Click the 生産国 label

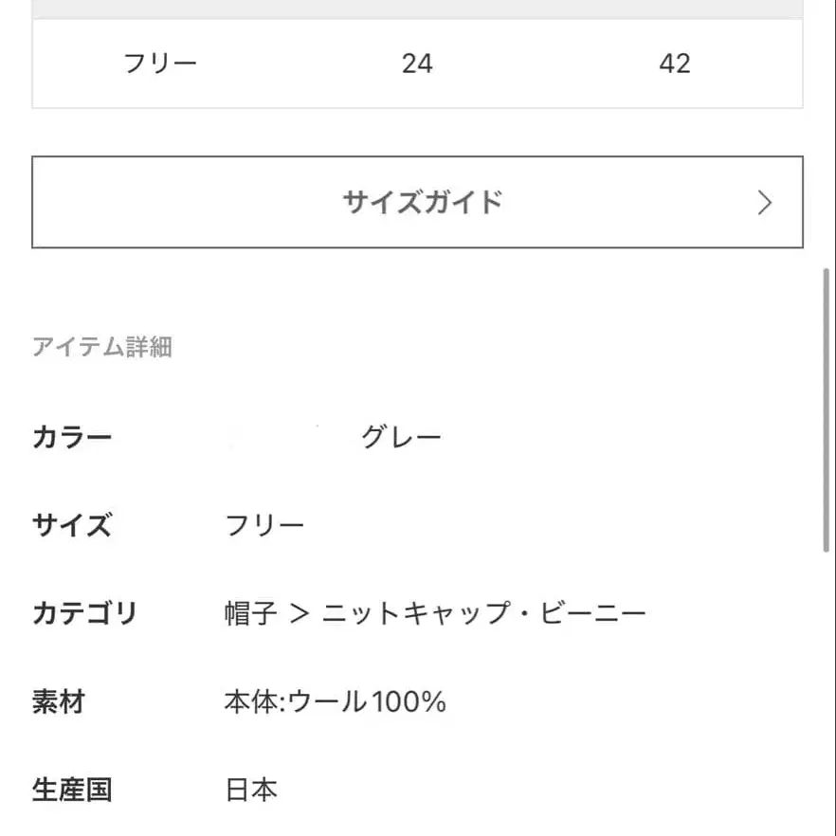(72, 790)
